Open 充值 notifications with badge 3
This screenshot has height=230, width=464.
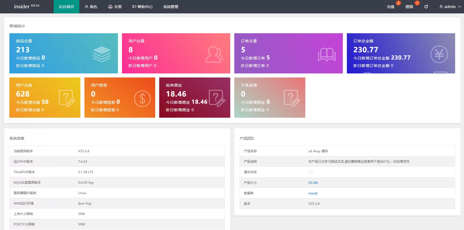[x=390, y=7]
